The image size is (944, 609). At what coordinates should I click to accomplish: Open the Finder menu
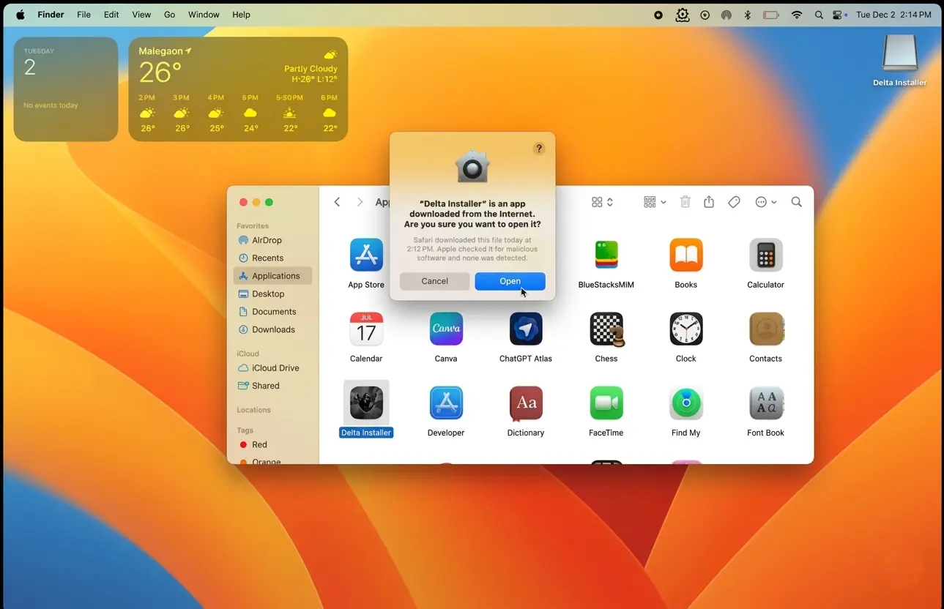[x=51, y=15]
